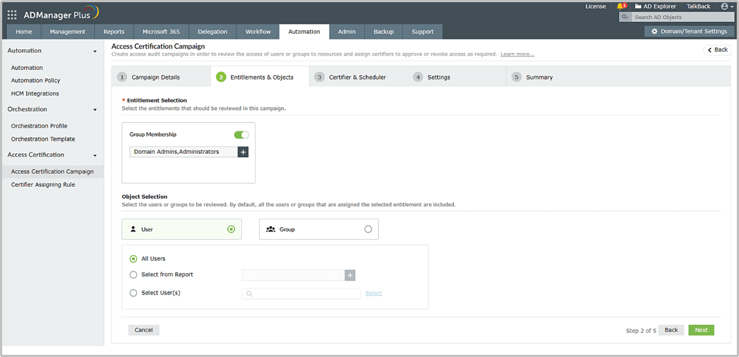Open the Home tab

[24, 32]
